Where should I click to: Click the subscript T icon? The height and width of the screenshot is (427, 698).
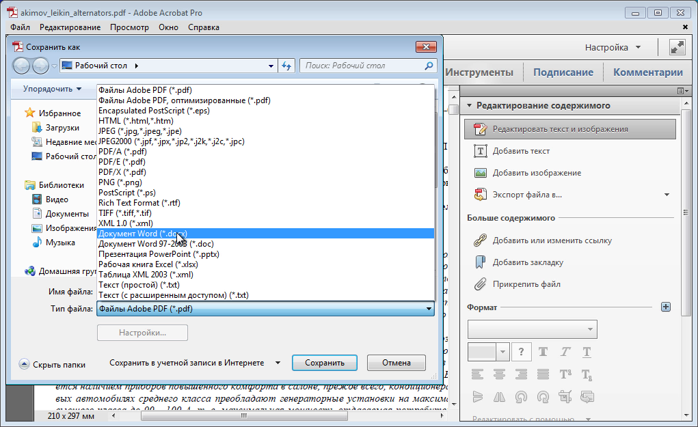click(x=587, y=375)
